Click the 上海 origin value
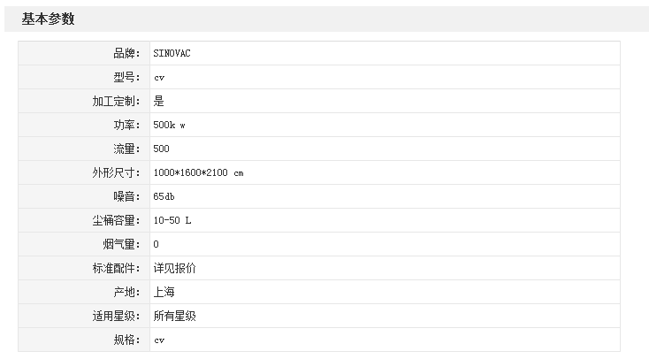 tap(164, 292)
